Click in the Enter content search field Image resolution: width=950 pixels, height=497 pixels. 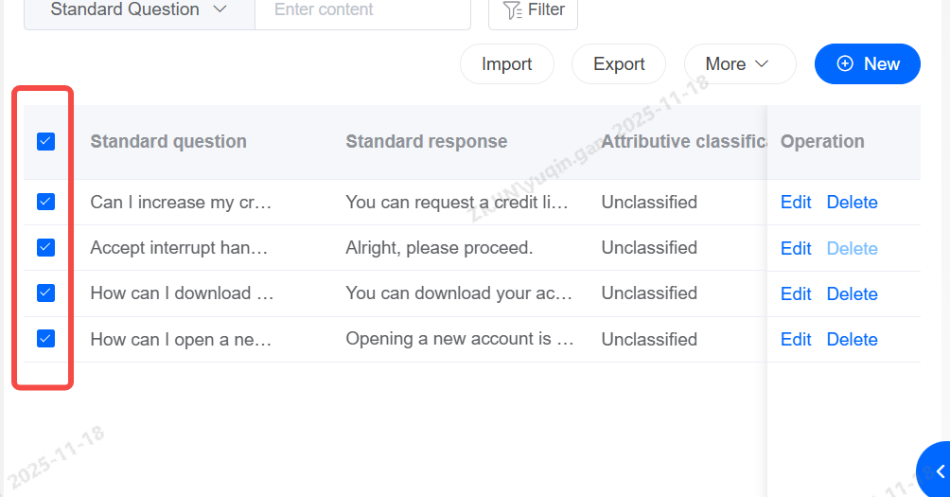click(x=362, y=10)
